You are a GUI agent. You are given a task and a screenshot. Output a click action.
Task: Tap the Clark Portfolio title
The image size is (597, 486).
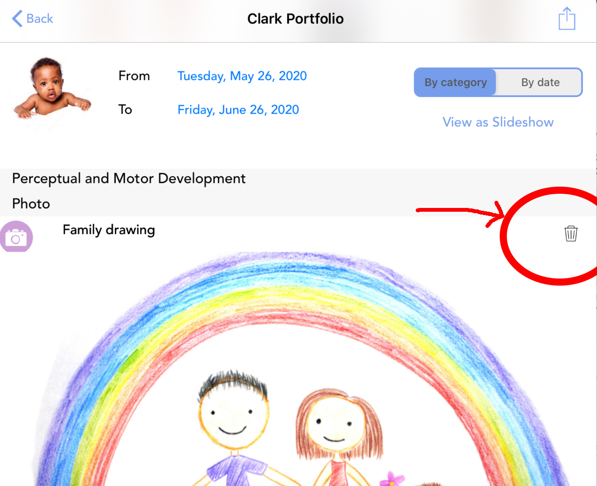point(295,18)
